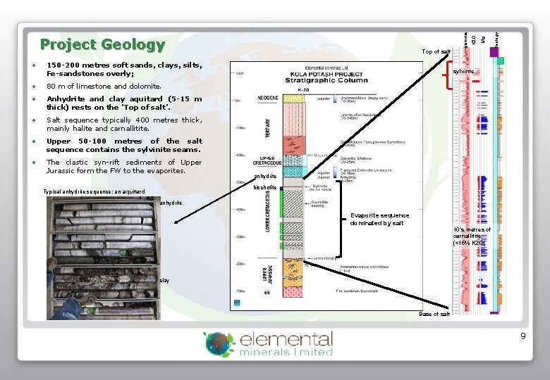Viewport: 550px width, 380px height.
Task: Click the "Stratigraphic Column" heading
Action: pos(326,80)
